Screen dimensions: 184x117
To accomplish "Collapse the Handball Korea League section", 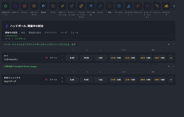I will coord(173,66).
